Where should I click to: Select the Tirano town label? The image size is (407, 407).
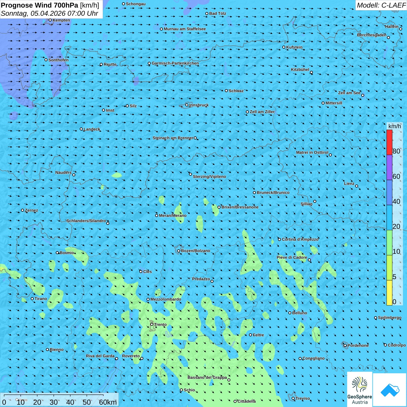[41, 299]
